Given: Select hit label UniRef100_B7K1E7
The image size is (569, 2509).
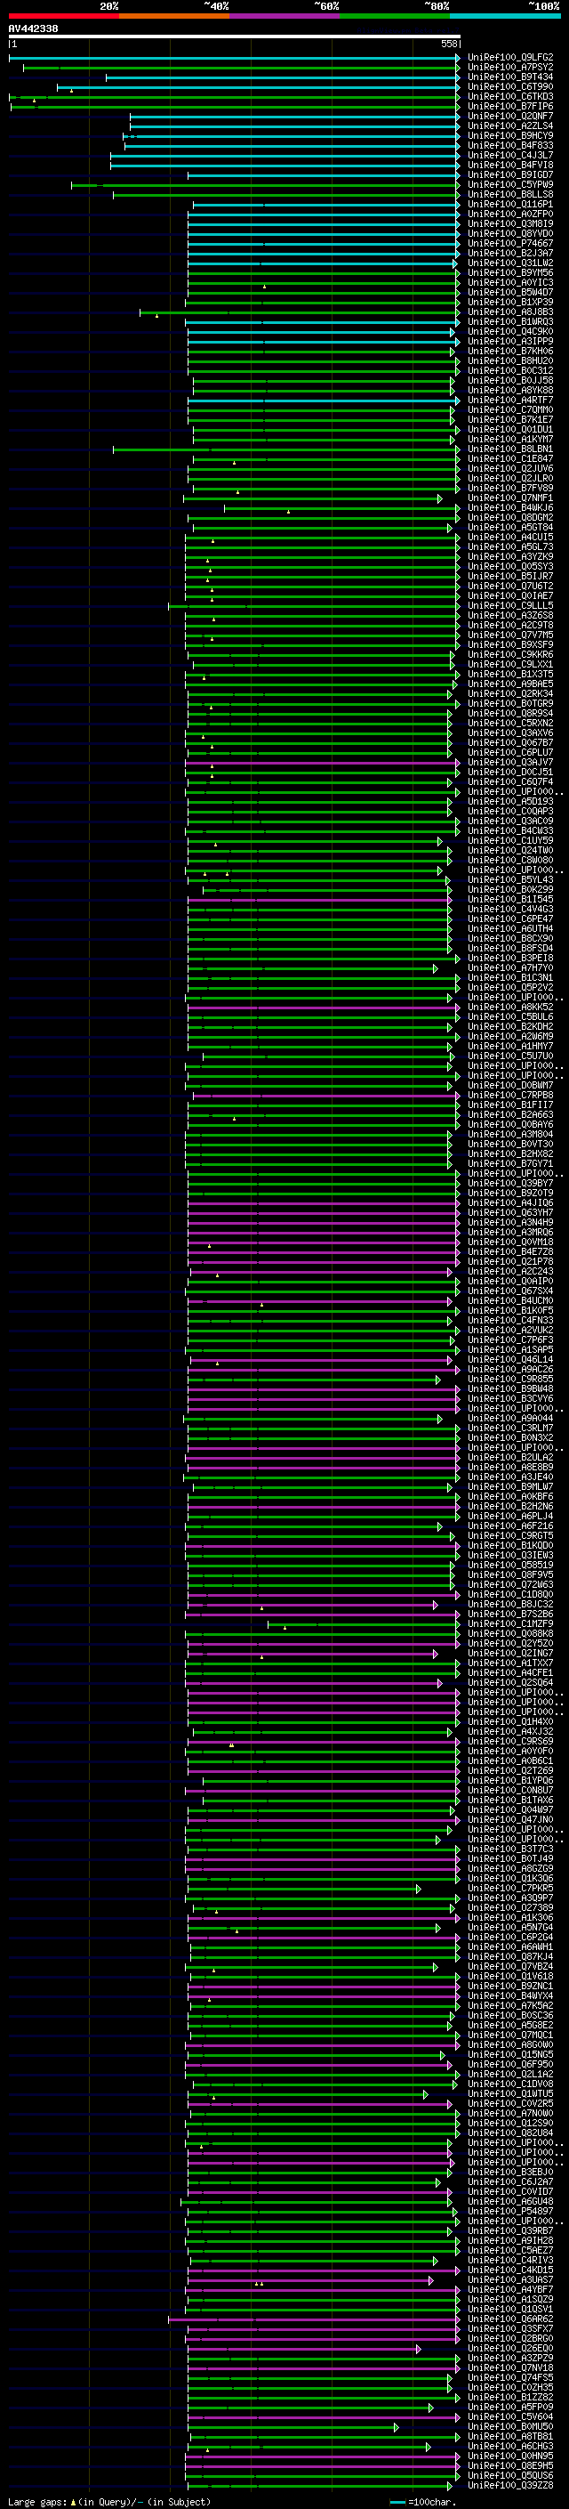Looking at the screenshot, I should pos(510,420).
